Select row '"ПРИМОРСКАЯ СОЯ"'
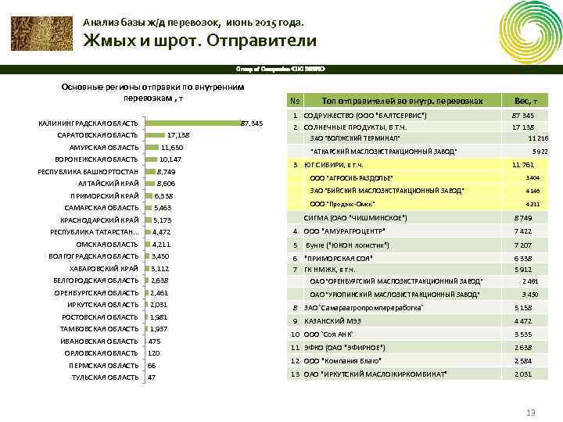The width and height of the screenshot is (563, 422). tap(418, 259)
